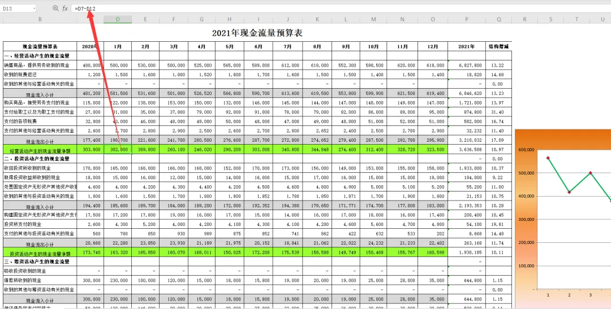Click cell with value 263,168
The height and width of the screenshot is (309, 611).
tap(466, 243)
